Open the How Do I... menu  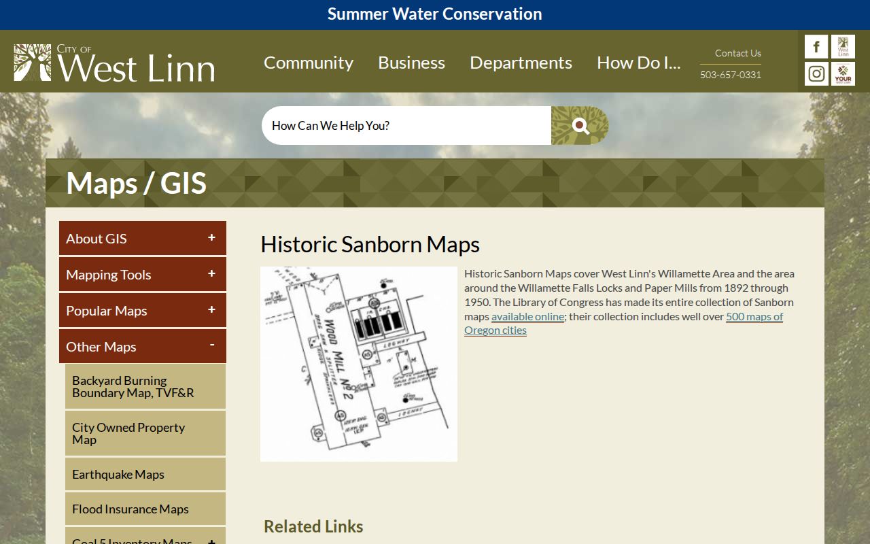pos(638,63)
